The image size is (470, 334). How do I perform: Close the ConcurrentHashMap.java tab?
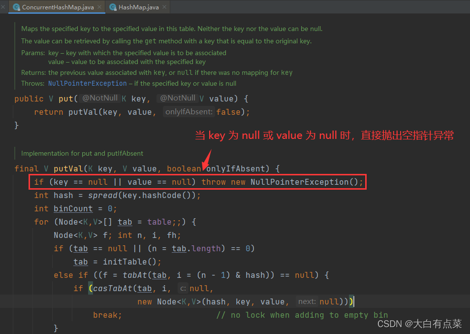[x=99, y=7]
